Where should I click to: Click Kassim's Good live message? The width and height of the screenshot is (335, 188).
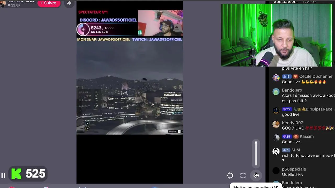(291, 142)
